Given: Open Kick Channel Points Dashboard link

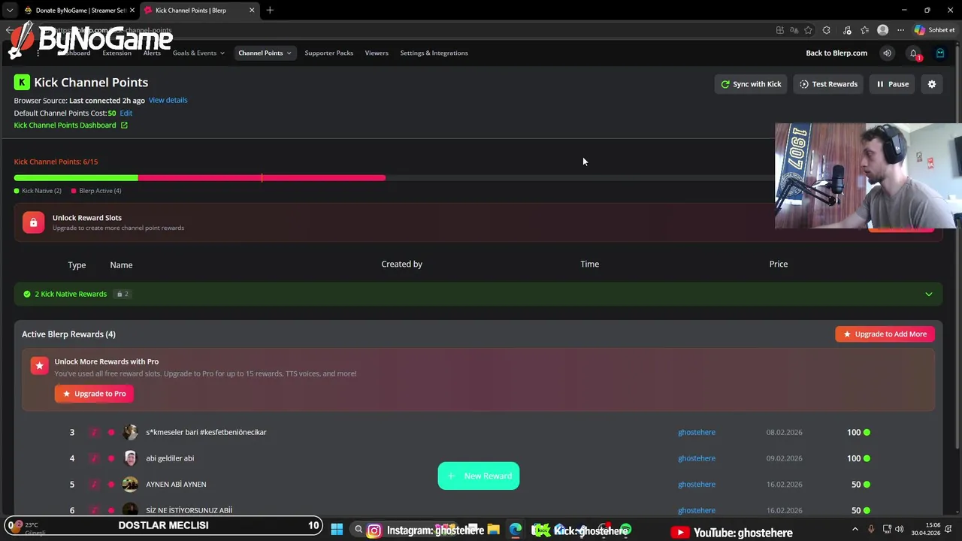Looking at the screenshot, I should (65, 125).
